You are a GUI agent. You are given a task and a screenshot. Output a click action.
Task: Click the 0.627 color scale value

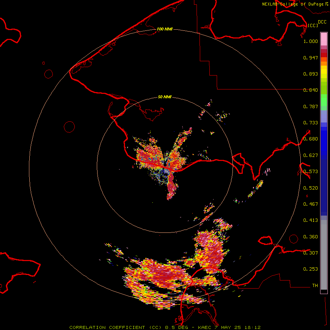[x=311, y=155]
